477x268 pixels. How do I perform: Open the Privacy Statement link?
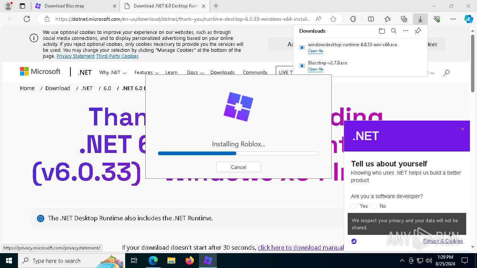(x=76, y=56)
